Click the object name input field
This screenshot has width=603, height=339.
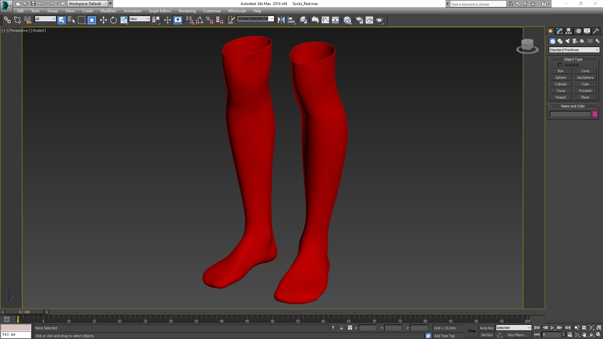[x=570, y=114]
